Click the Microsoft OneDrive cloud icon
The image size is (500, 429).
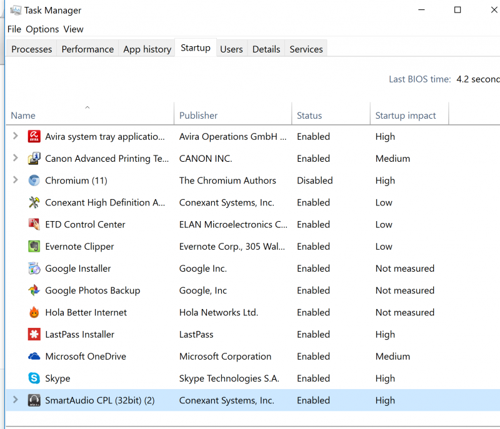click(x=34, y=356)
